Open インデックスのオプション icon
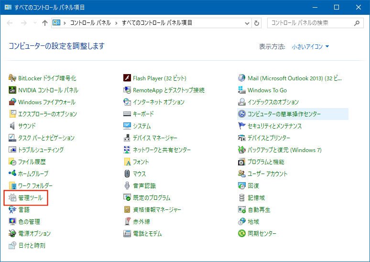Image resolution: width=370 pixels, height=262 pixels. [x=241, y=102]
